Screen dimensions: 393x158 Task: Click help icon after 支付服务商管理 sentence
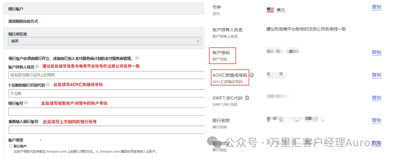pos(137,58)
